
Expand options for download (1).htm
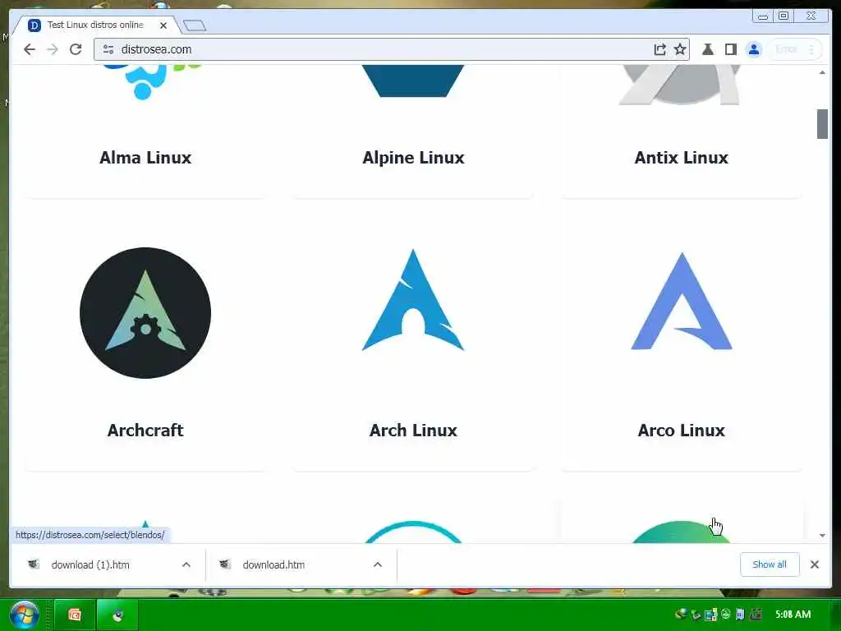pyautogui.click(x=186, y=564)
